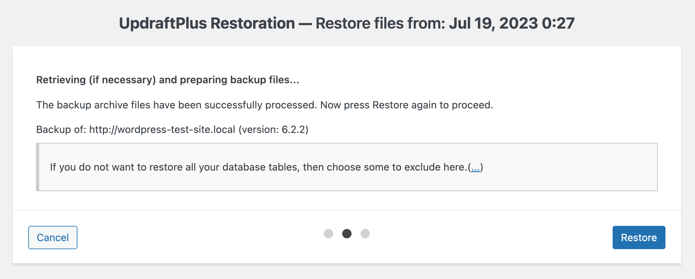Select the darkened middle progress dot
This screenshot has height=279, width=695.
click(347, 234)
